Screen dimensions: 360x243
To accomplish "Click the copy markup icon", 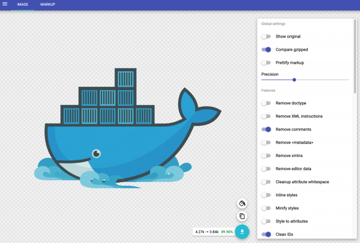I will pos(242,216).
